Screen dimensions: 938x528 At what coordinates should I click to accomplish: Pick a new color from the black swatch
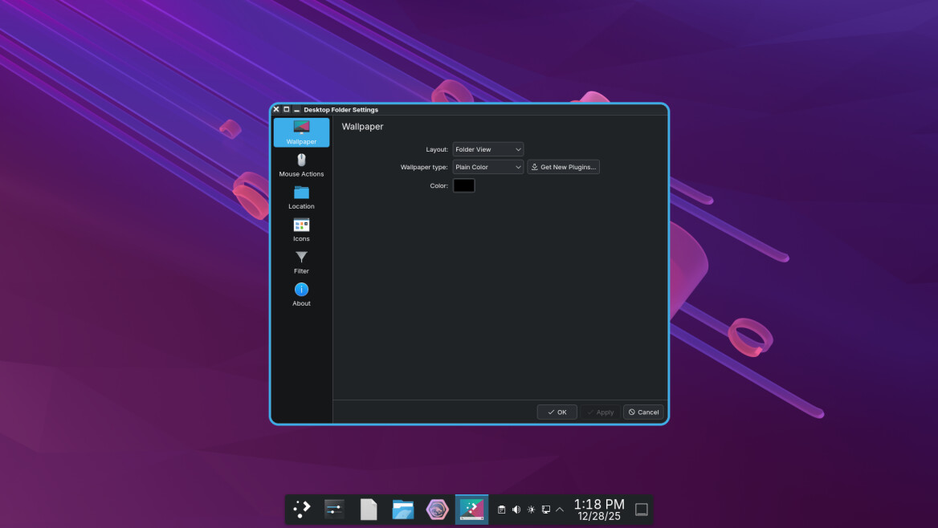464,185
